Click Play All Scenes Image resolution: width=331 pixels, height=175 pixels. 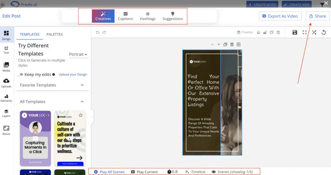[x=109, y=172]
